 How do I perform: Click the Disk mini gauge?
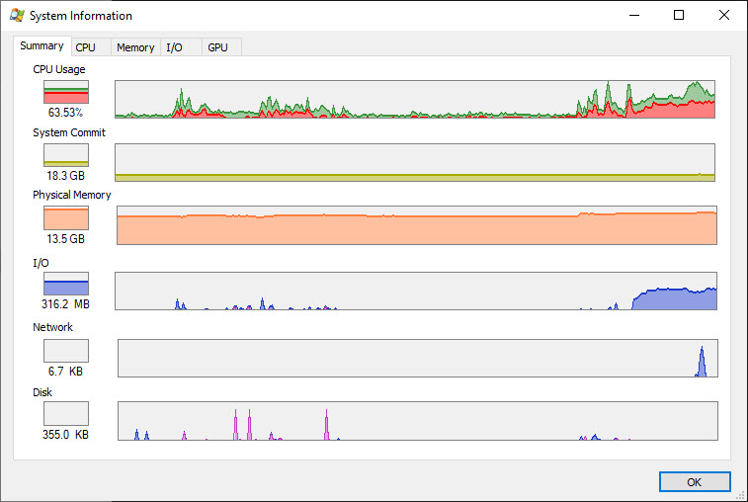pyautogui.click(x=66, y=413)
